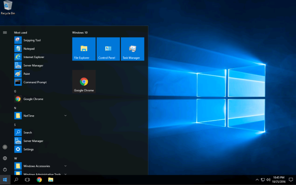Select the Recycle Bin on desktop

pos(8,8)
